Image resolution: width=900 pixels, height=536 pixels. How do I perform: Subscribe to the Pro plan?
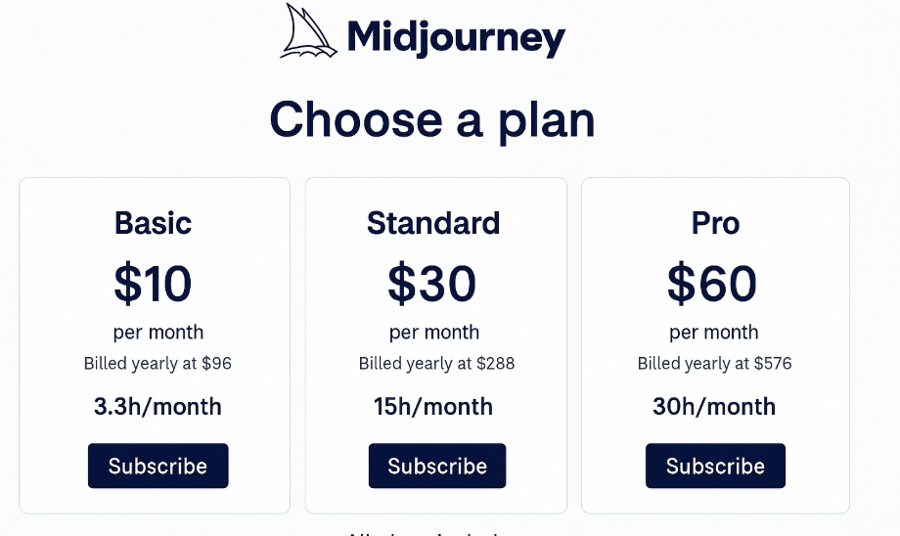click(x=715, y=466)
